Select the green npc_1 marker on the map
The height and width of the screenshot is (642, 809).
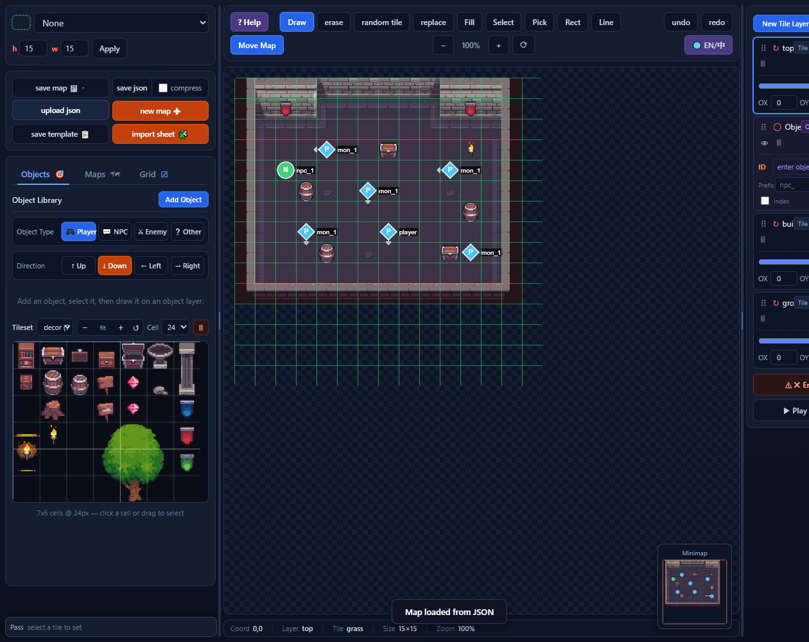click(x=286, y=170)
